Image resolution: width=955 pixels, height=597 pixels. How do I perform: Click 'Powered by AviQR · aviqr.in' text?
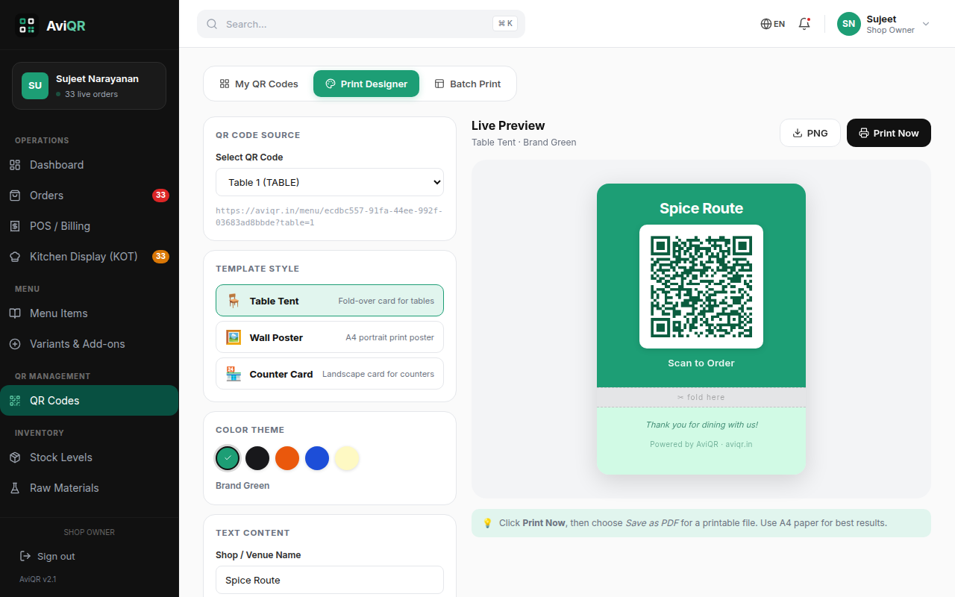point(701,444)
